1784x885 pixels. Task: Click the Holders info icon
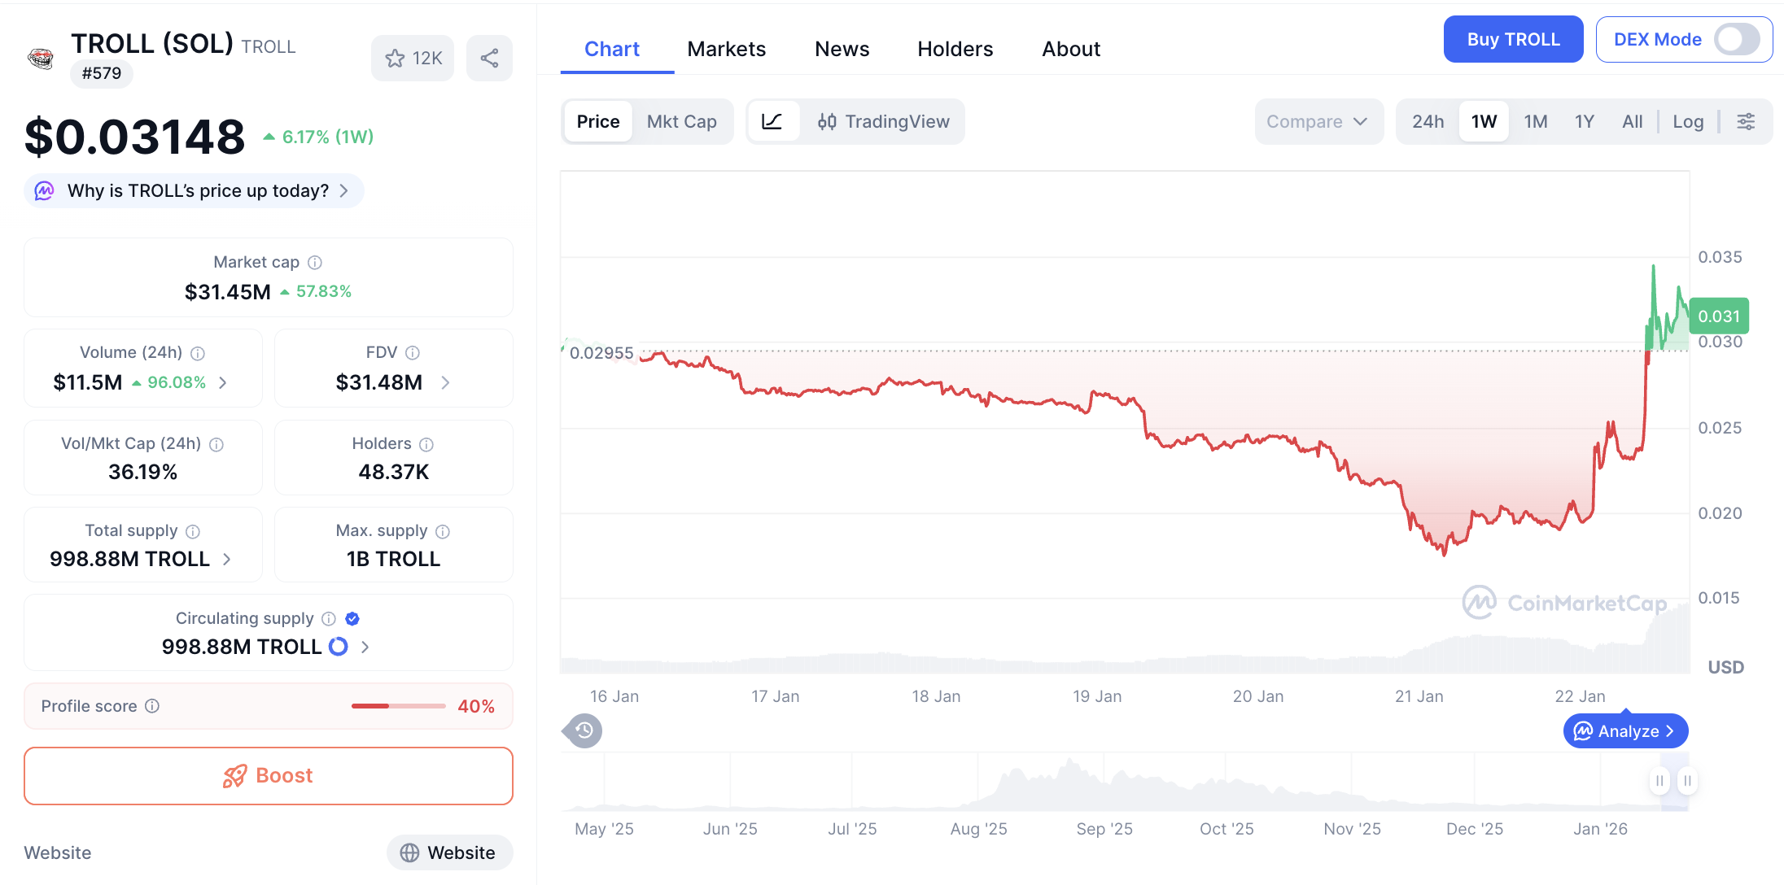[x=426, y=444]
